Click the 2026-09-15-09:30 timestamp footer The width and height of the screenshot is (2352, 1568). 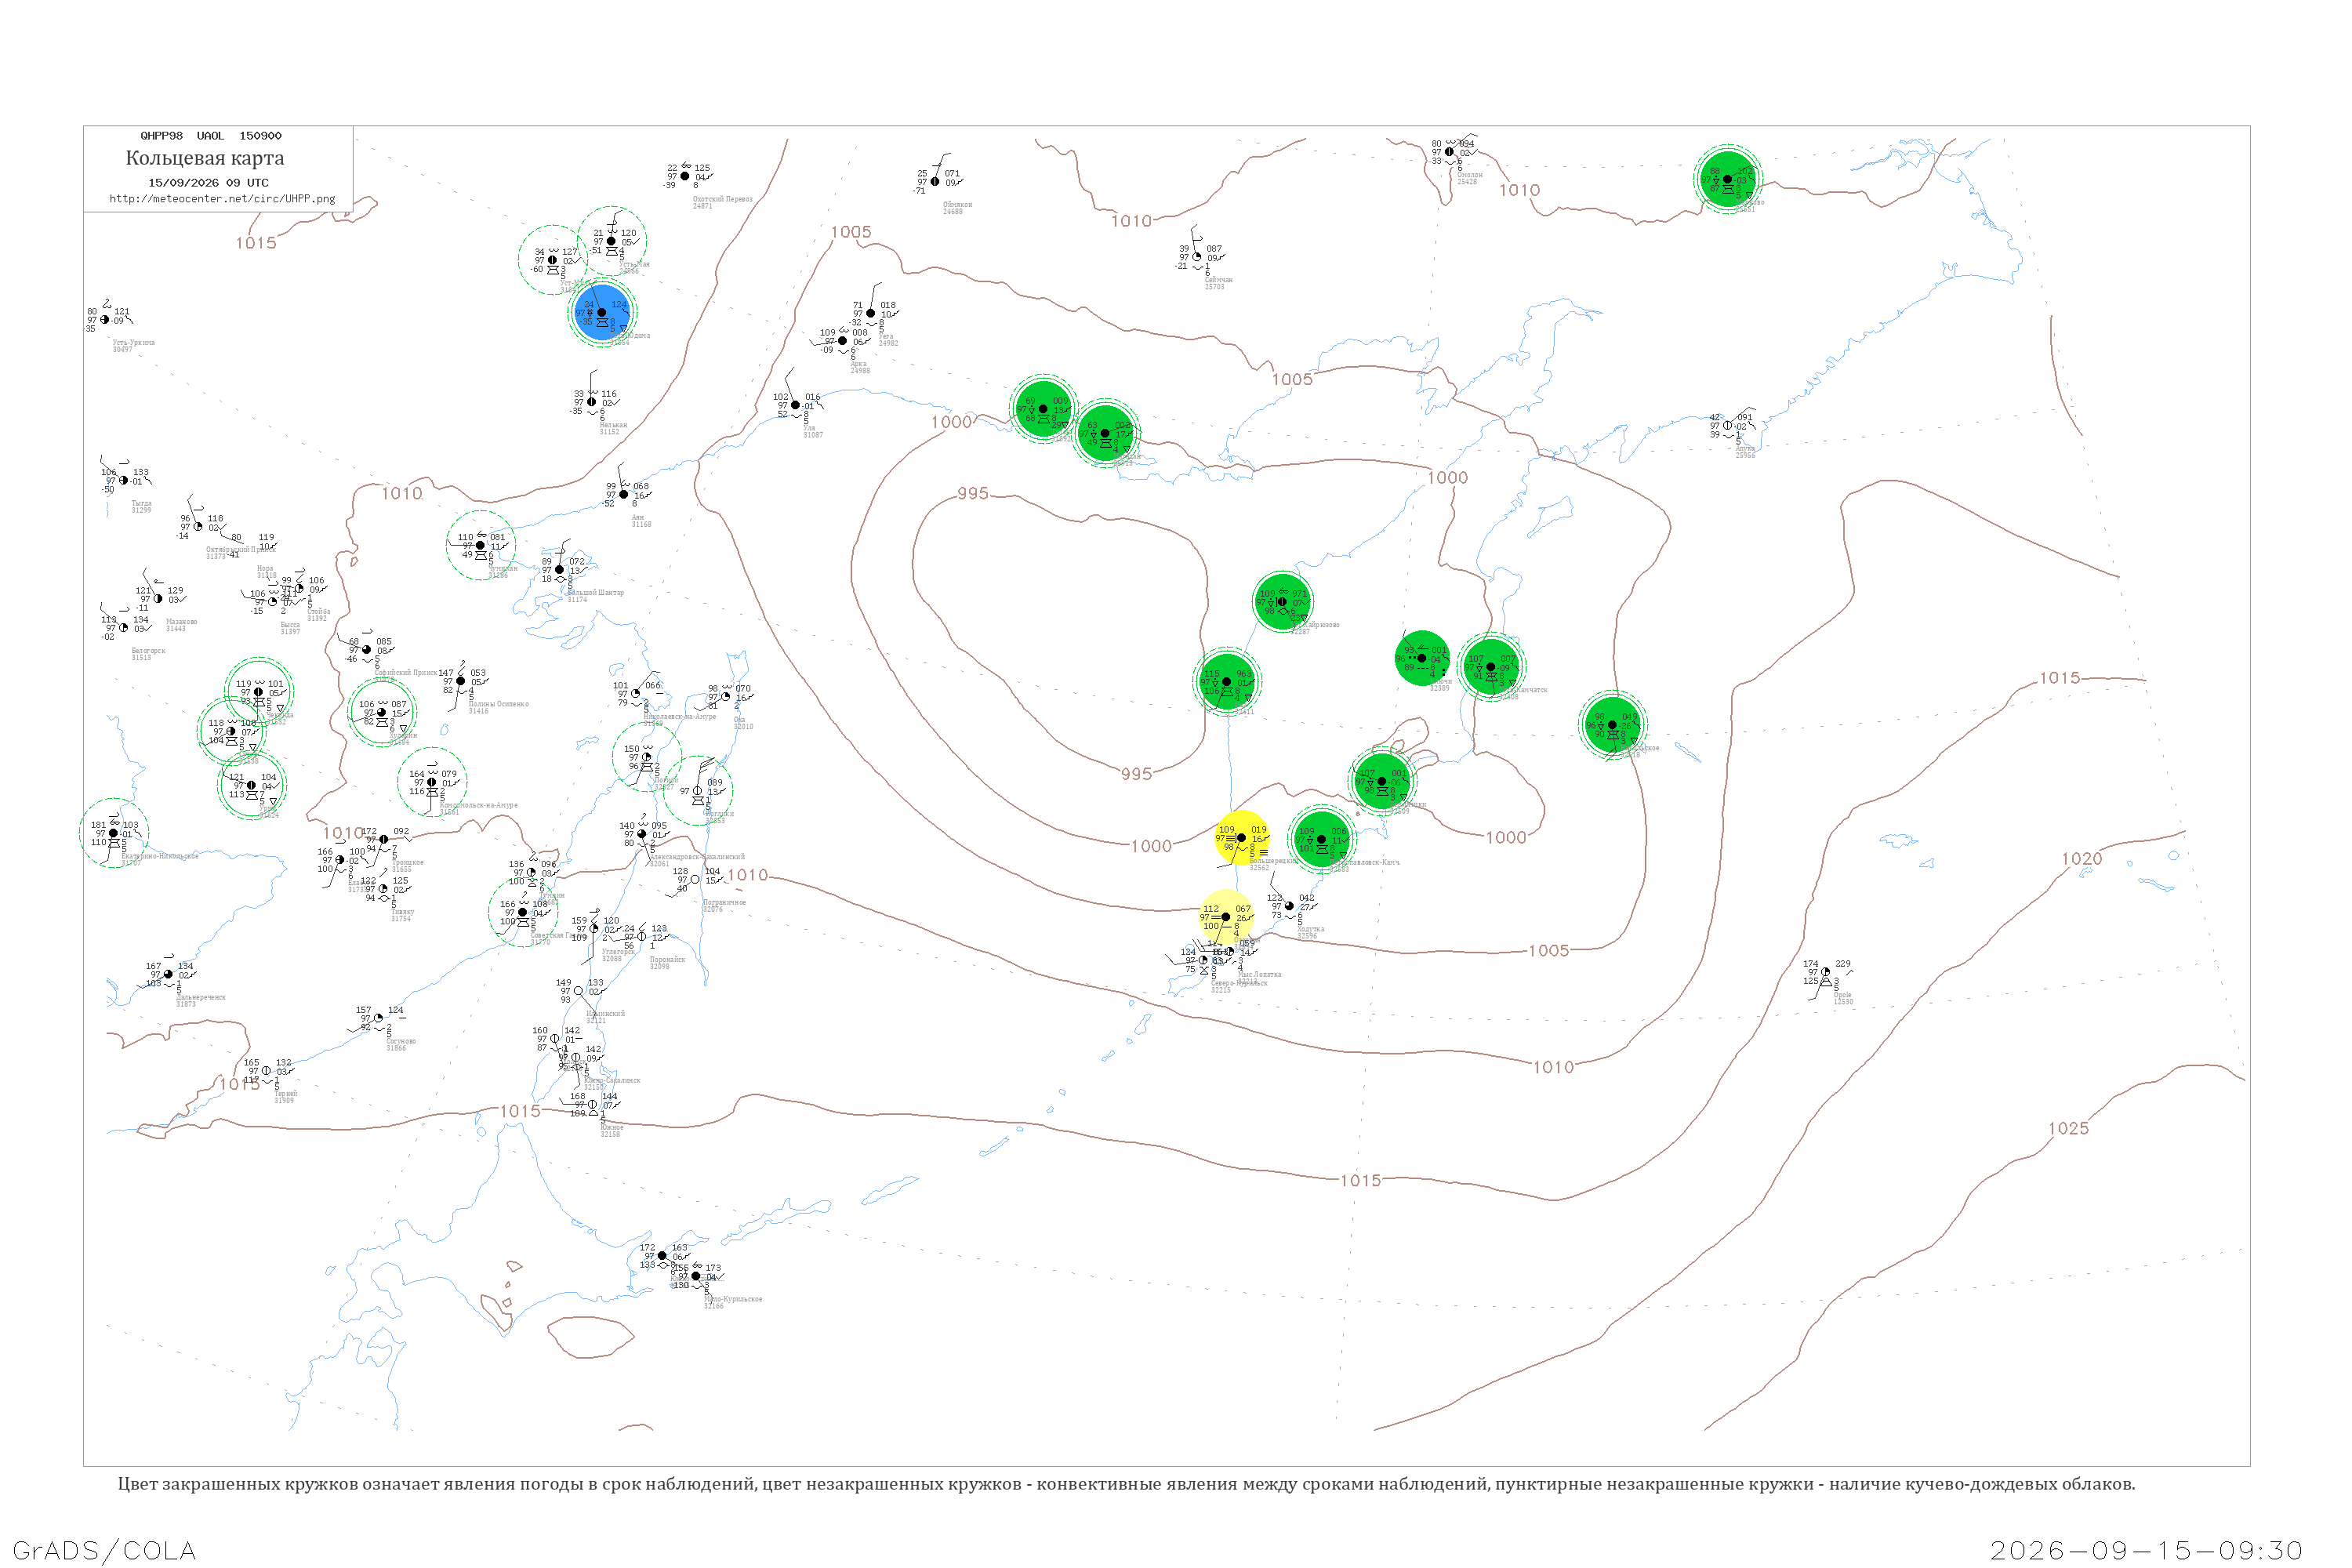(x=2146, y=1550)
